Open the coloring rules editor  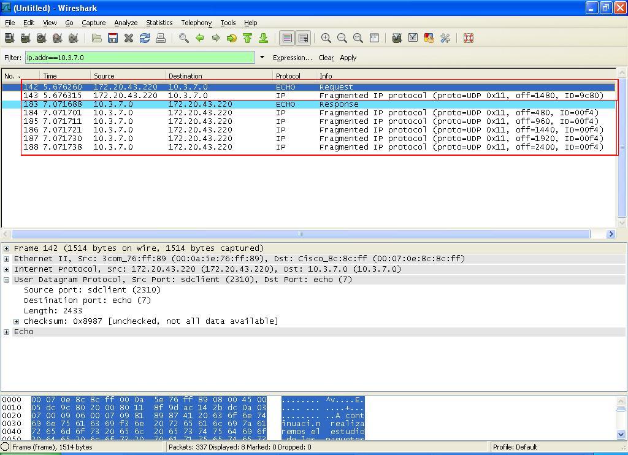tap(429, 38)
